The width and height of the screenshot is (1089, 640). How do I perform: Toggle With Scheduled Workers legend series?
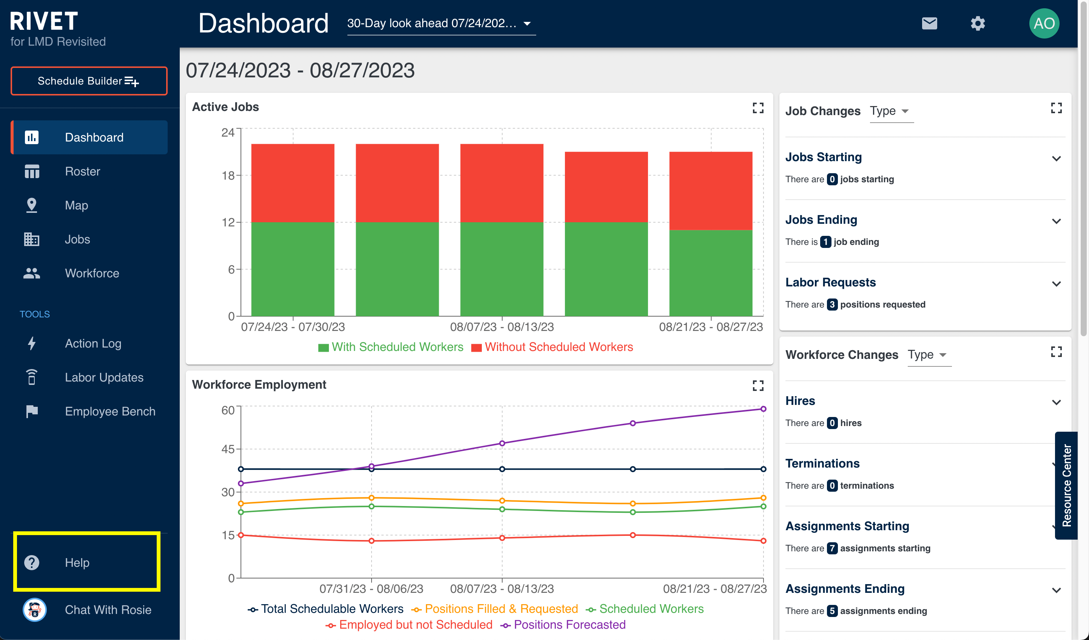point(390,347)
